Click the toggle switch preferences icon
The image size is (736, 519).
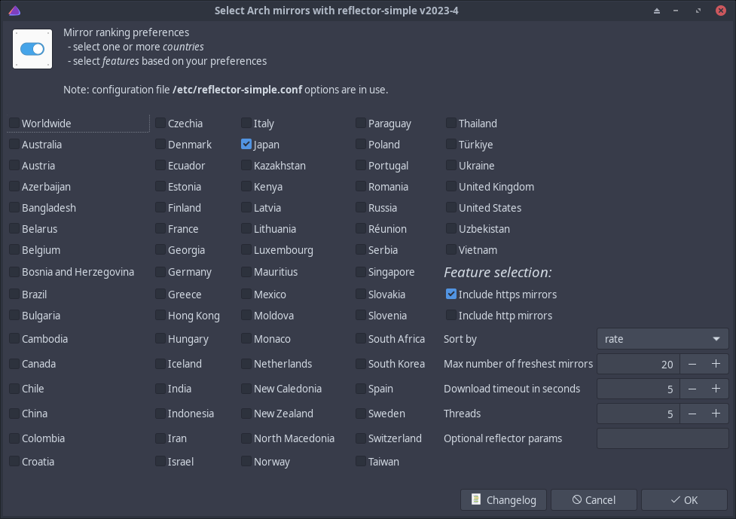(32, 49)
